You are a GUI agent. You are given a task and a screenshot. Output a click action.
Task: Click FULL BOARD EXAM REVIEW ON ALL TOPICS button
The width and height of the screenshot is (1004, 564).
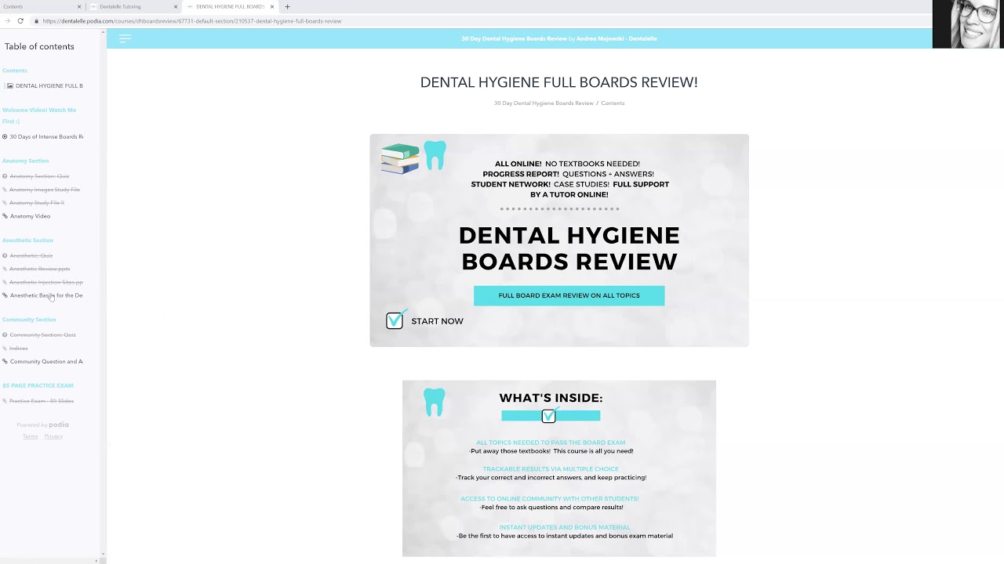point(569,295)
